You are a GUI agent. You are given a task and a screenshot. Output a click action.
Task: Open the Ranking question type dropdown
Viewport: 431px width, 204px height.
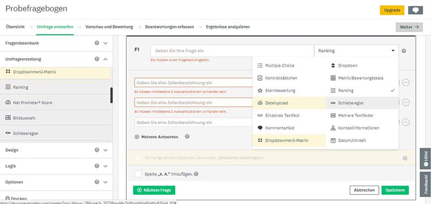(x=356, y=51)
